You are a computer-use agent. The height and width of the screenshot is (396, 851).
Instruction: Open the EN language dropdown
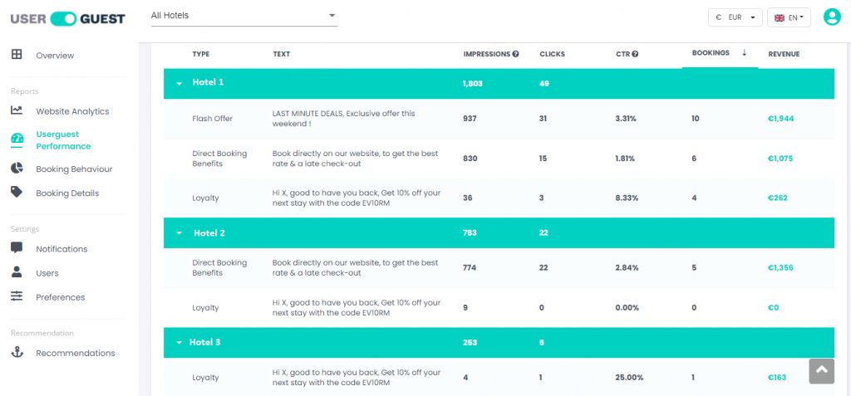(789, 17)
